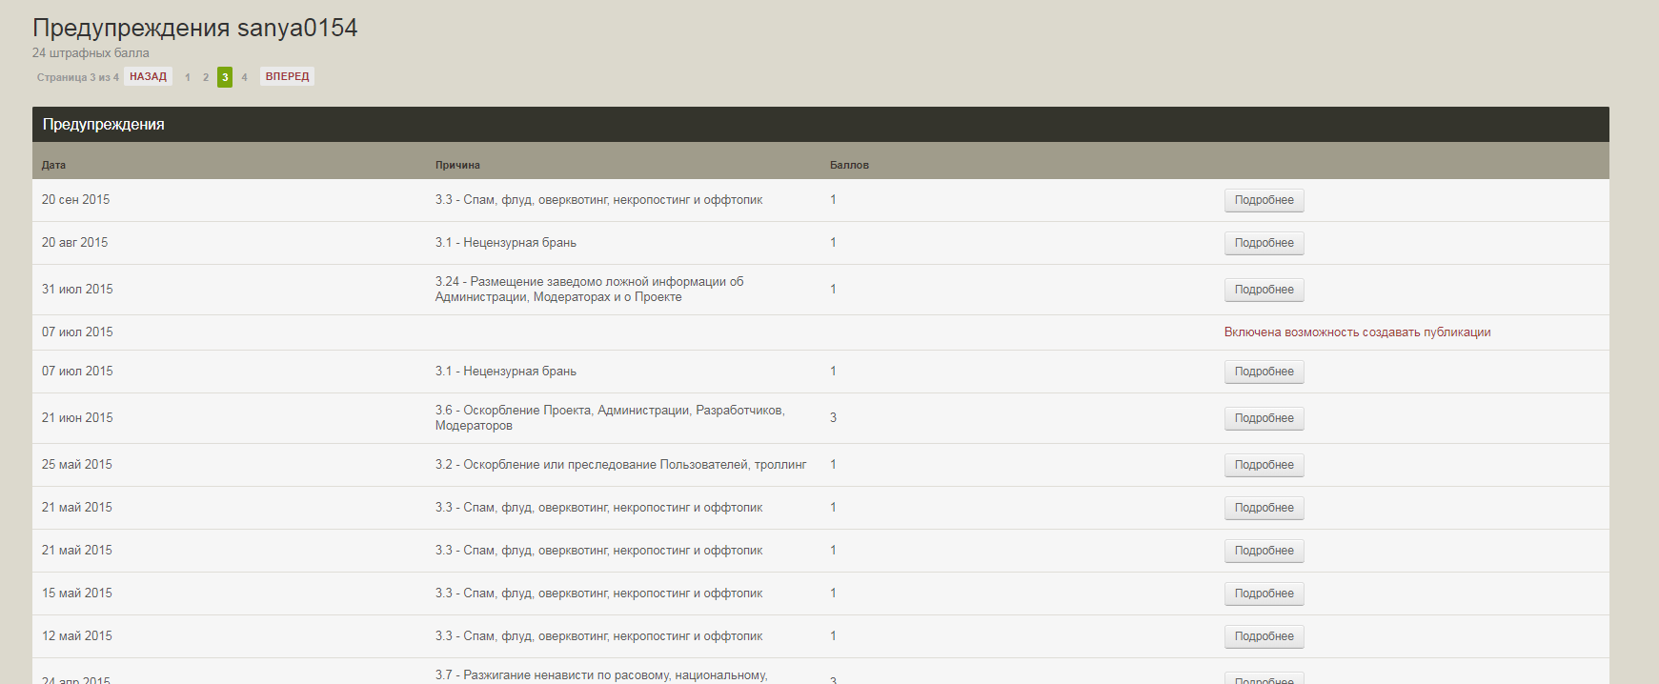Click reason '3.3 - Спам, флуд' for 20 сен
This screenshot has width=1659, height=684.
click(598, 200)
